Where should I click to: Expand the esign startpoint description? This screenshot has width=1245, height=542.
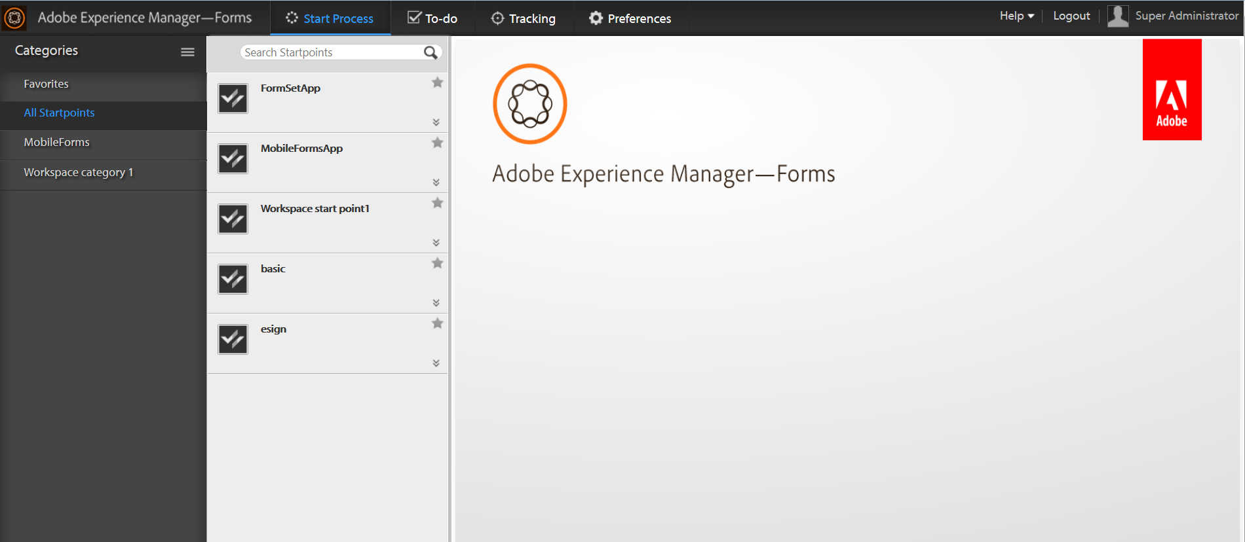[436, 363]
